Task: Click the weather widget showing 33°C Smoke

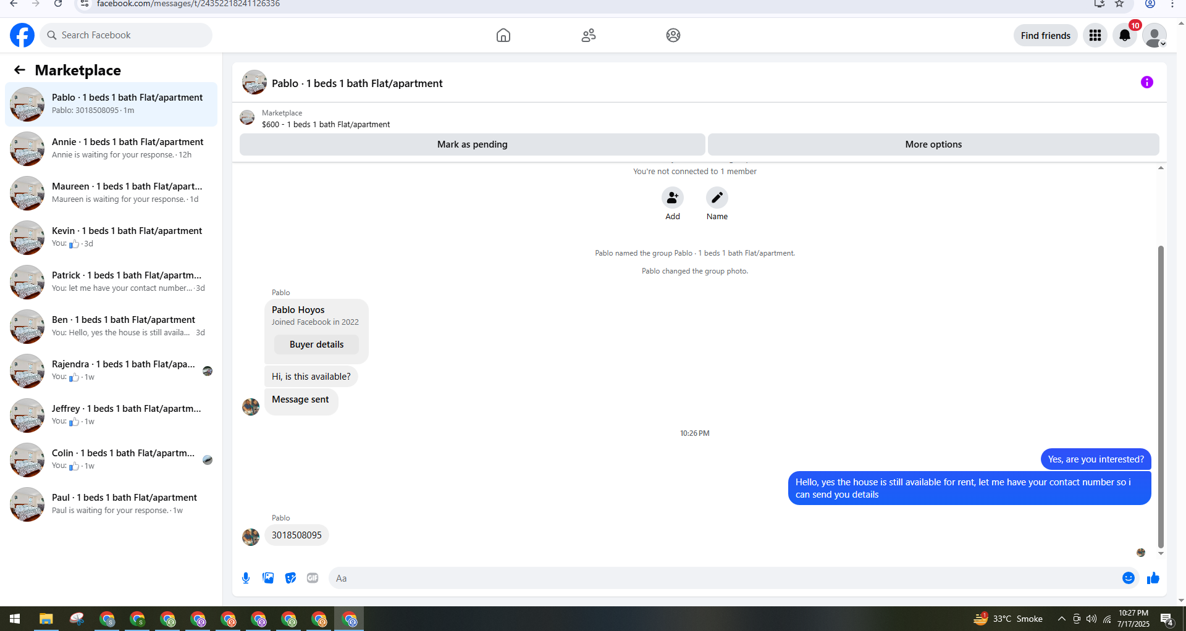Action: pyautogui.click(x=1008, y=619)
